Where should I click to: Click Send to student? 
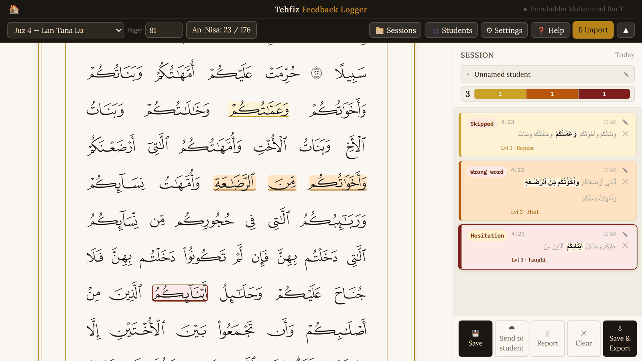click(x=512, y=339)
